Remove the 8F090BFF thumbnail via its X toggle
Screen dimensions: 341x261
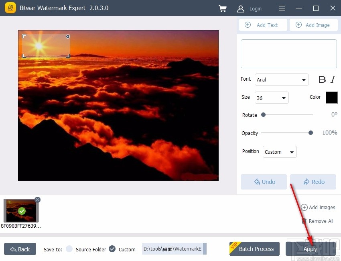37,200
